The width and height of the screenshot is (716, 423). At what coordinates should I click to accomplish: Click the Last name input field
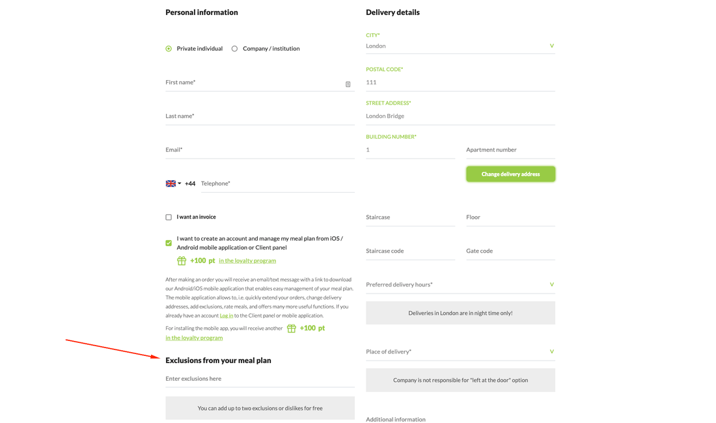259,116
